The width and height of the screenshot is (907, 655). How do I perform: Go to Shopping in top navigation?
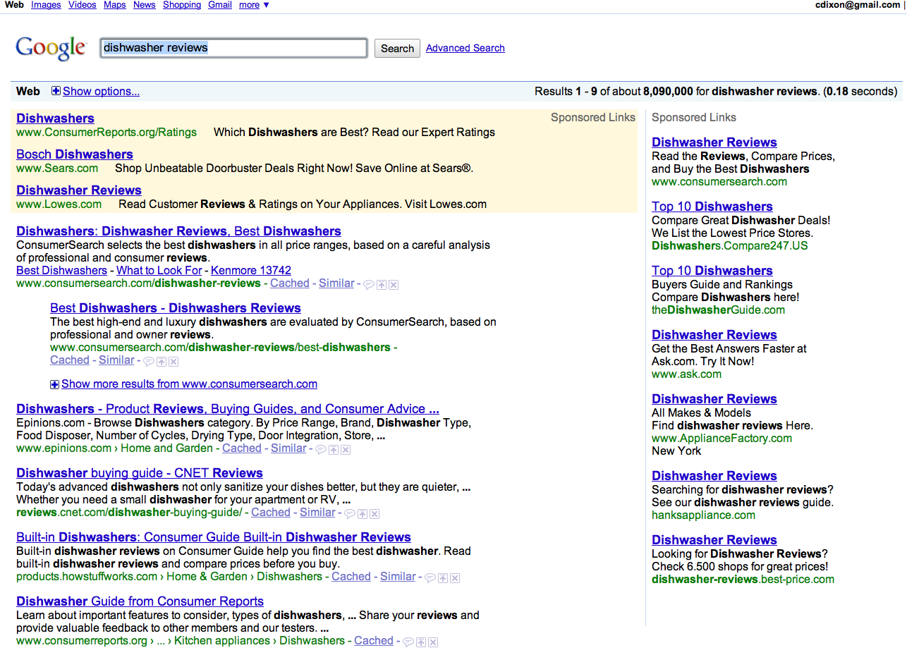182,5
